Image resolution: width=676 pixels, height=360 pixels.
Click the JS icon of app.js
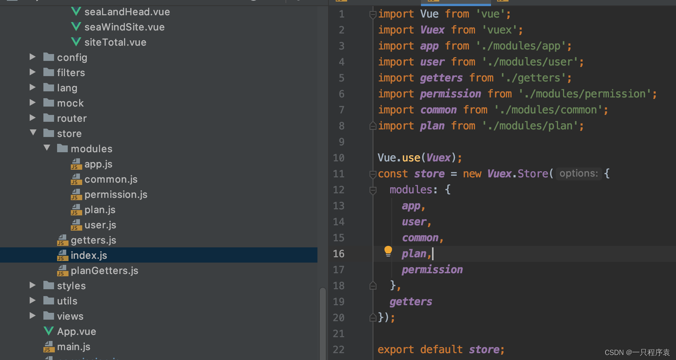click(x=76, y=164)
